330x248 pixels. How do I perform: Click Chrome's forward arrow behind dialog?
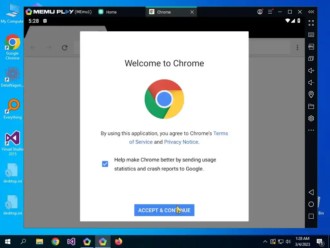click(x=49, y=47)
